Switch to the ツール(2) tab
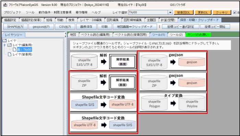 pyautogui.click(x=176, y=35)
